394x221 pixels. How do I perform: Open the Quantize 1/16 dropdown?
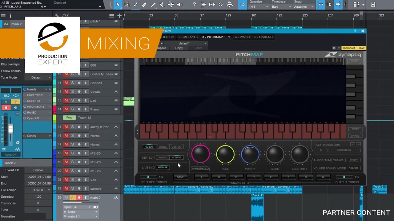(x=258, y=7)
